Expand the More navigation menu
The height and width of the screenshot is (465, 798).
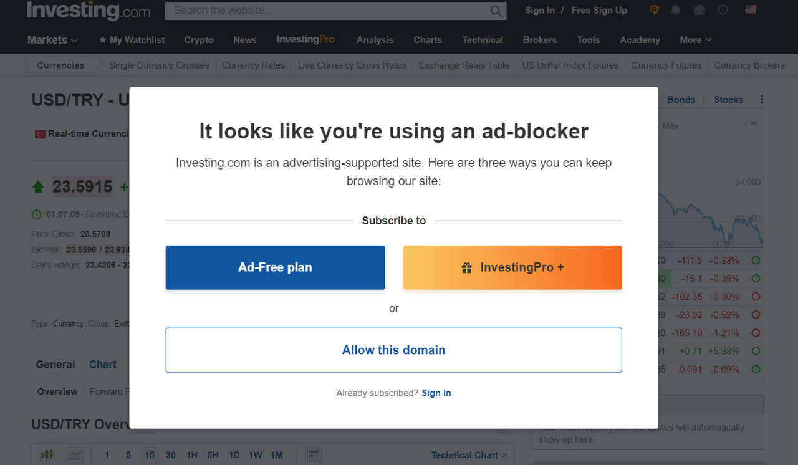pos(695,40)
